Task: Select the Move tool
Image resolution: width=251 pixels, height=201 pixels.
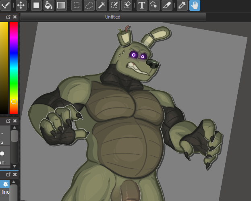Action: pos(21,5)
